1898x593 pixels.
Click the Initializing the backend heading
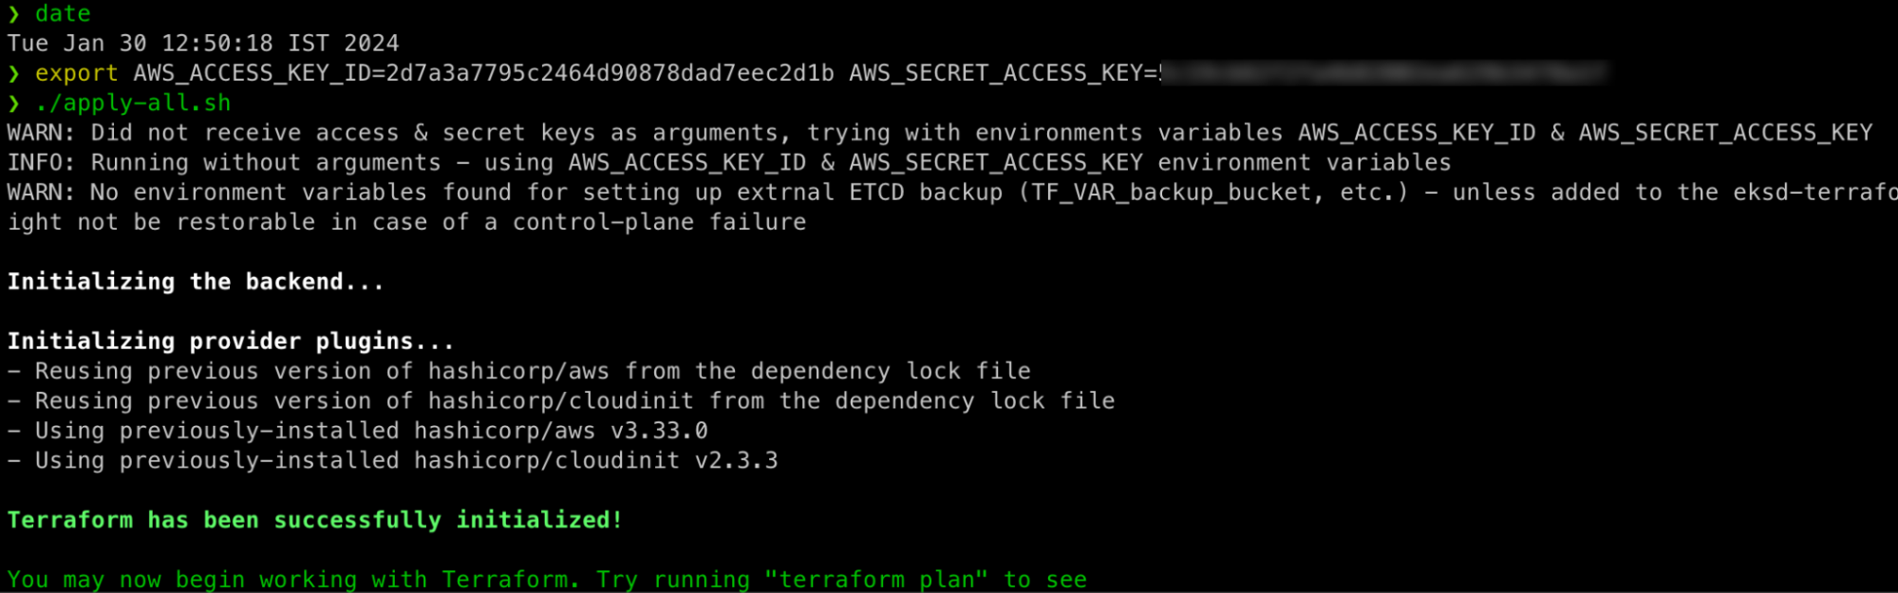pyautogui.click(x=196, y=282)
